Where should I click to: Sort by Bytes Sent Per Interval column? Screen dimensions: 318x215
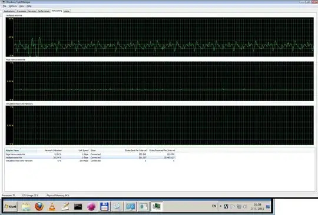(134, 150)
